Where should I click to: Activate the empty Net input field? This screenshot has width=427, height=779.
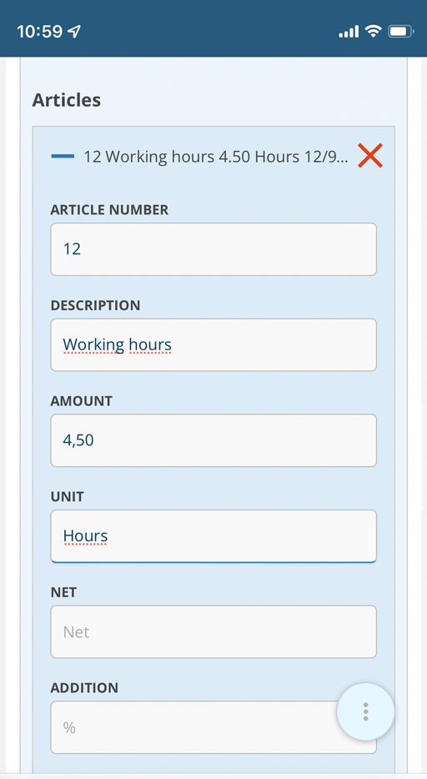213,632
